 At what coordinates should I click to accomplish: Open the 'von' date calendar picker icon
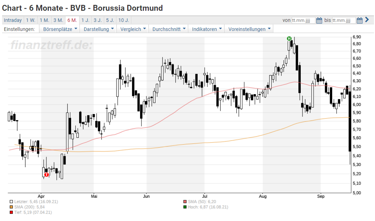(x=319, y=20)
